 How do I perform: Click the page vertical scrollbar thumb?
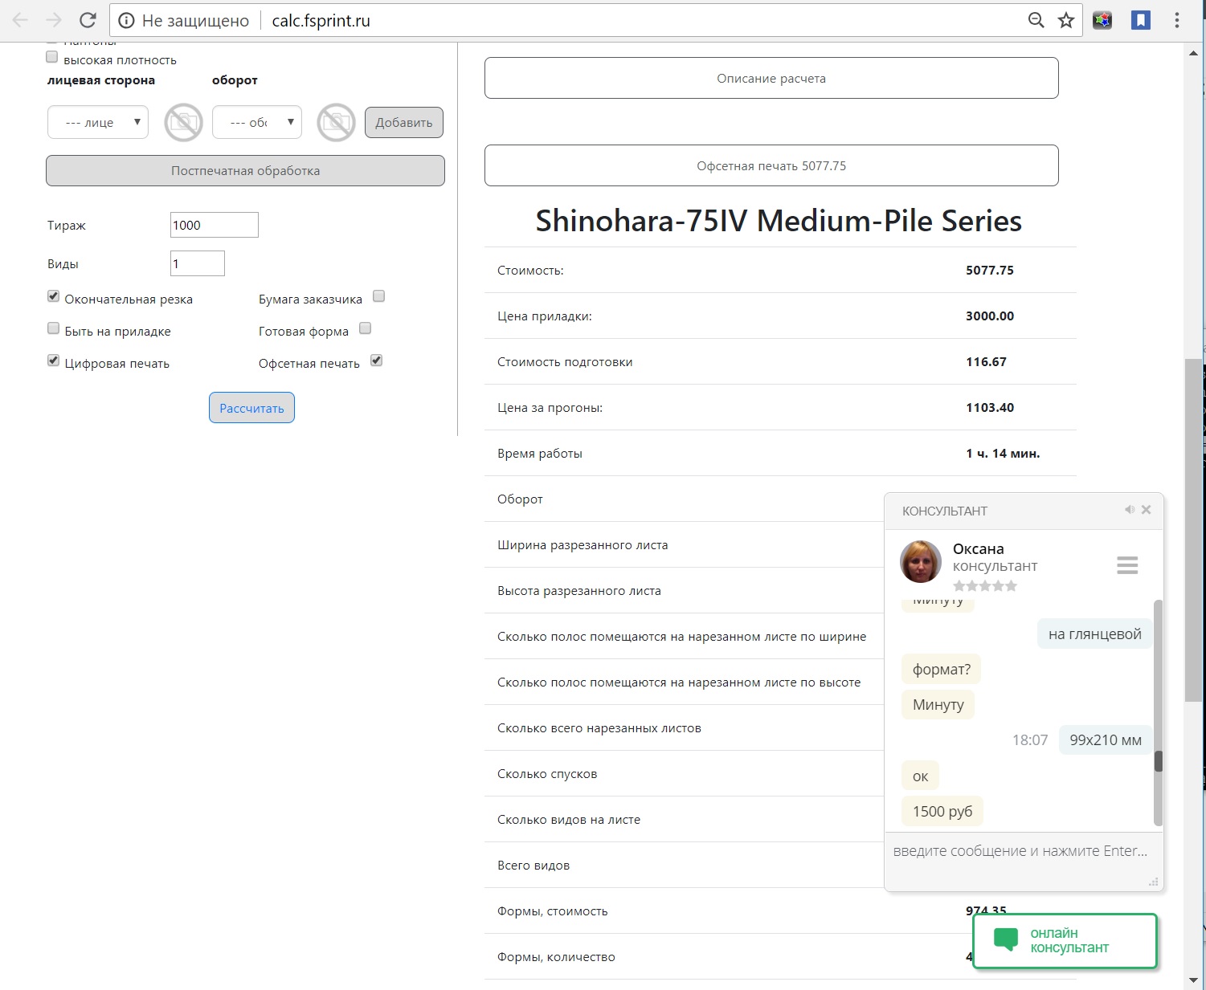(1194, 531)
